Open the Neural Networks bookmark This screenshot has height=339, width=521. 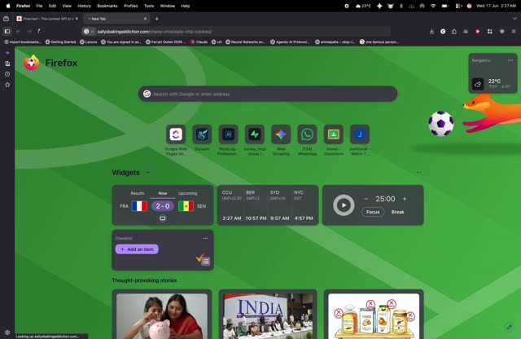point(245,42)
